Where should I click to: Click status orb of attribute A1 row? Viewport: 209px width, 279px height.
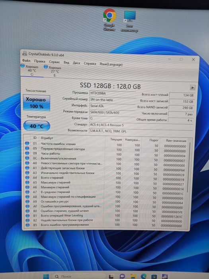tap(27, 168)
